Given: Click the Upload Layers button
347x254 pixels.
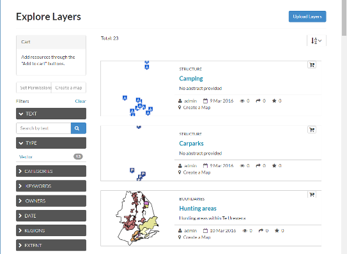Looking at the screenshot, I should [x=307, y=17].
